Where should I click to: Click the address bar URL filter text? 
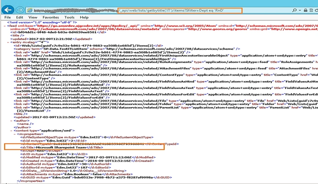pos(171,11)
